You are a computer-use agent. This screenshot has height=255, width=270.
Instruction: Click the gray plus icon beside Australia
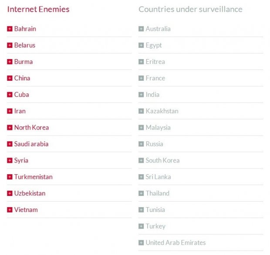[x=141, y=29]
